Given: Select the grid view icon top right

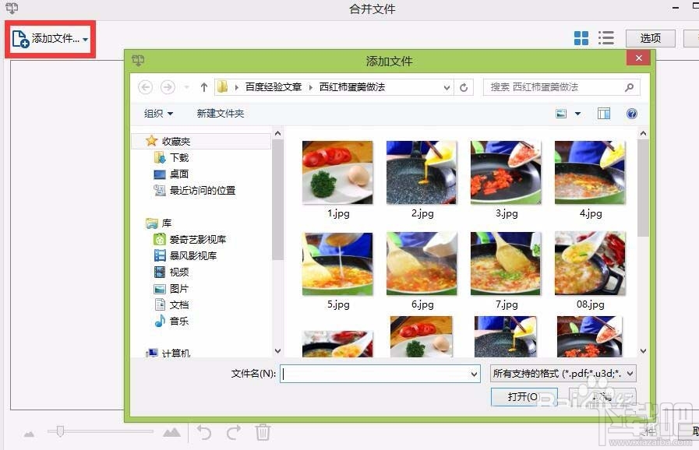Looking at the screenshot, I should [581, 37].
